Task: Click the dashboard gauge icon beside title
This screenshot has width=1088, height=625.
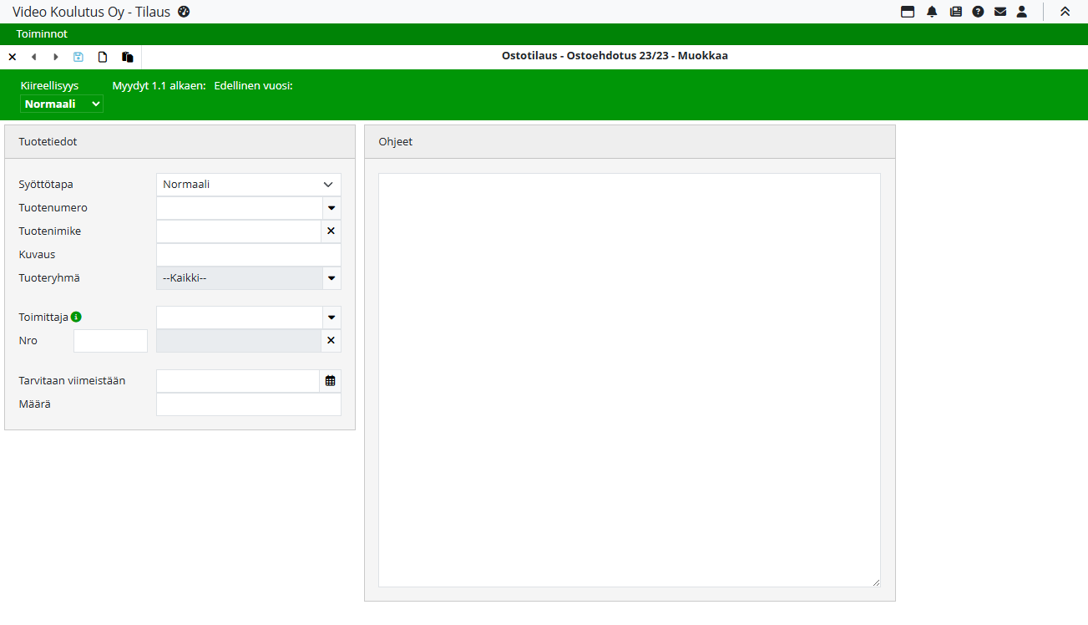Action: pyautogui.click(x=184, y=12)
